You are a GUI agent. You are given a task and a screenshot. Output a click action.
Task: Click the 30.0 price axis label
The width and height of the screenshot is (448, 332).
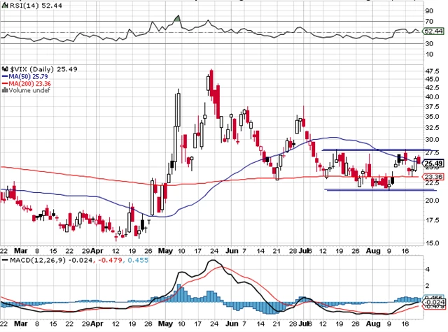pos(433,140)
